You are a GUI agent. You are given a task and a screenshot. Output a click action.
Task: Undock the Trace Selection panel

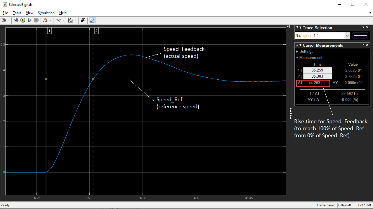(x=364, y=28)
